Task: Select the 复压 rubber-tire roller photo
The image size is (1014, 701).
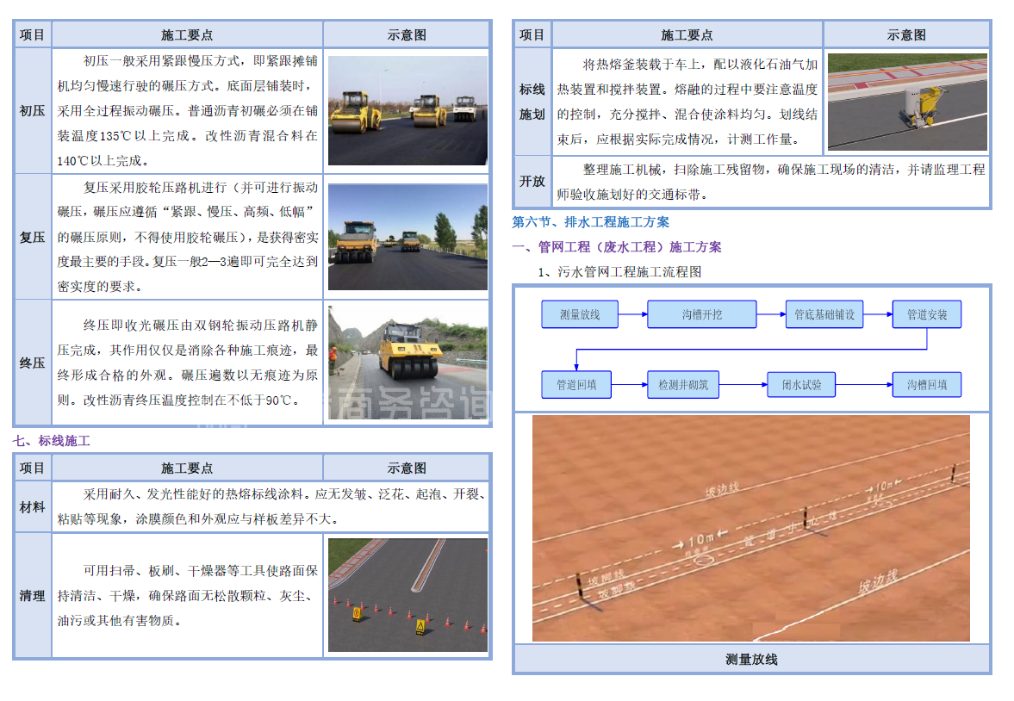Action: point(407,237)
